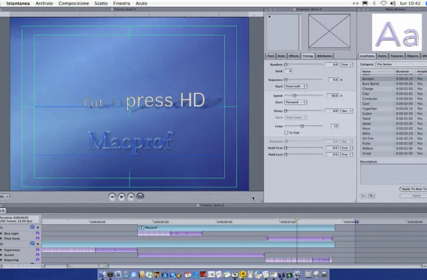This screenshot has width=427, height=280.
Task: Click the Speed slider in the Timing tab
Action: (294, 95)
